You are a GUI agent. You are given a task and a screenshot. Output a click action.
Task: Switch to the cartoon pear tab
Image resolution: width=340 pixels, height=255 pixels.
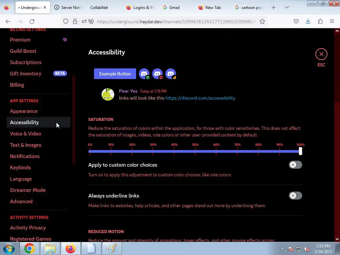(x=249, y=8)
